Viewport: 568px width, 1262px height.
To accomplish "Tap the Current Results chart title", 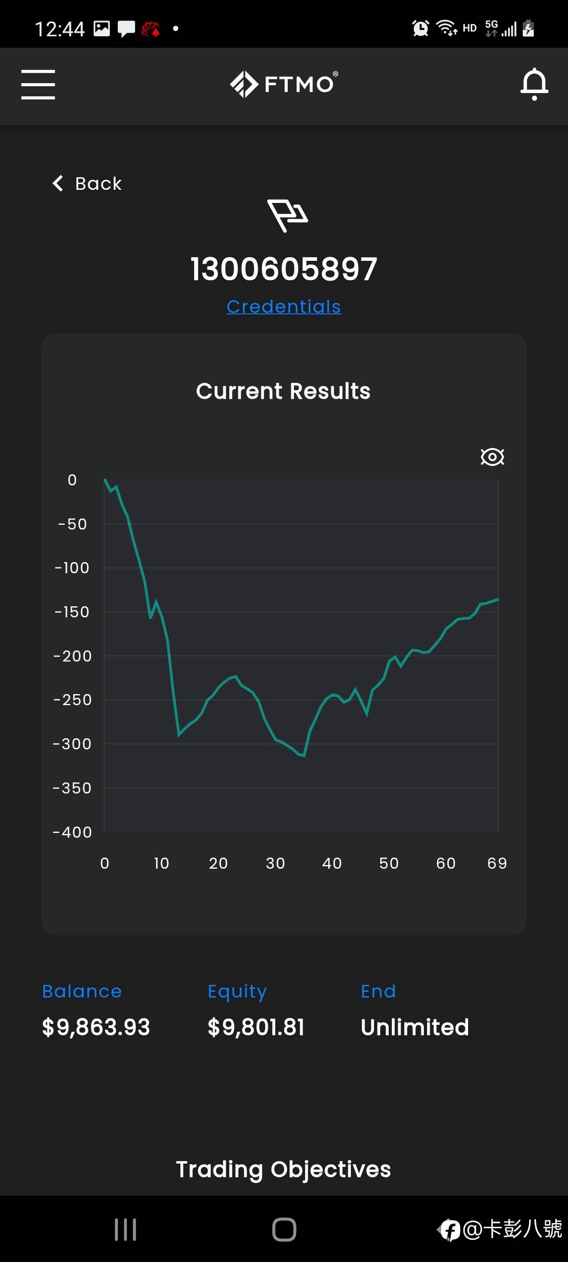I will coord(283,391).
